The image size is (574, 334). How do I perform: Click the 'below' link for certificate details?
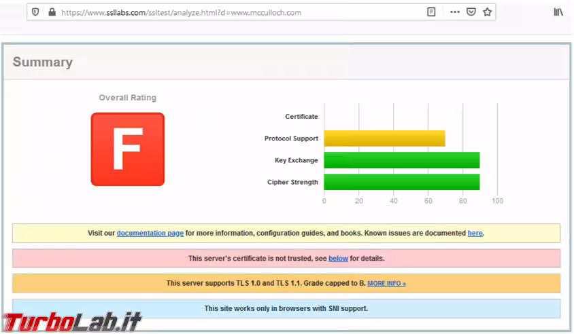(338, 259)
